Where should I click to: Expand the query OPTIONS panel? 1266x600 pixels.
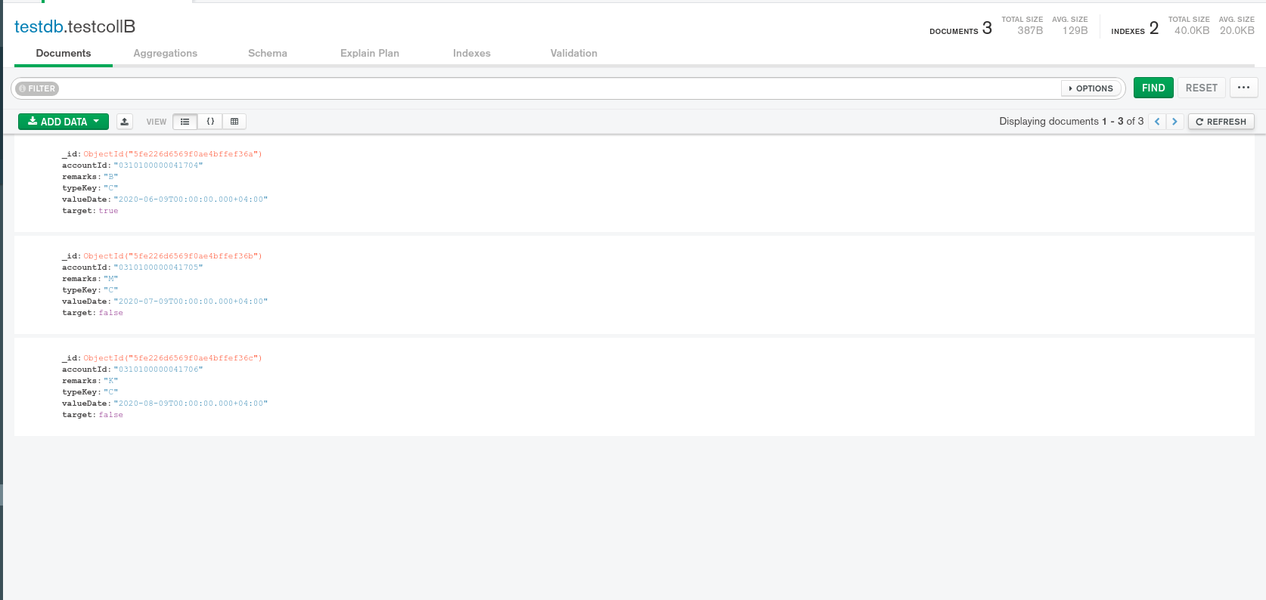(1091, 88)
